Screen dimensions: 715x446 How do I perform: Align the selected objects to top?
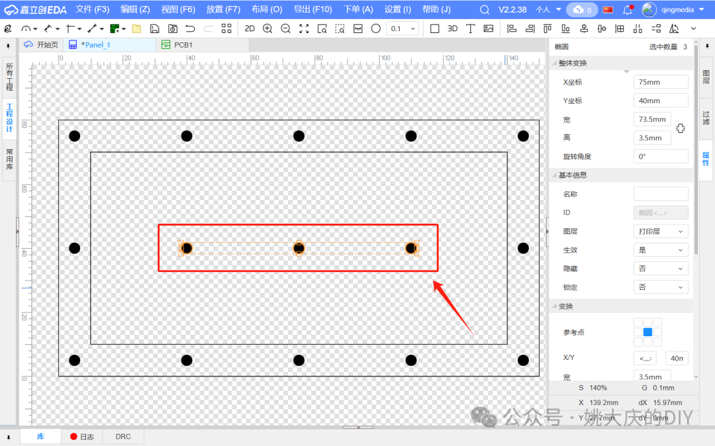click(x=548, y=28)
